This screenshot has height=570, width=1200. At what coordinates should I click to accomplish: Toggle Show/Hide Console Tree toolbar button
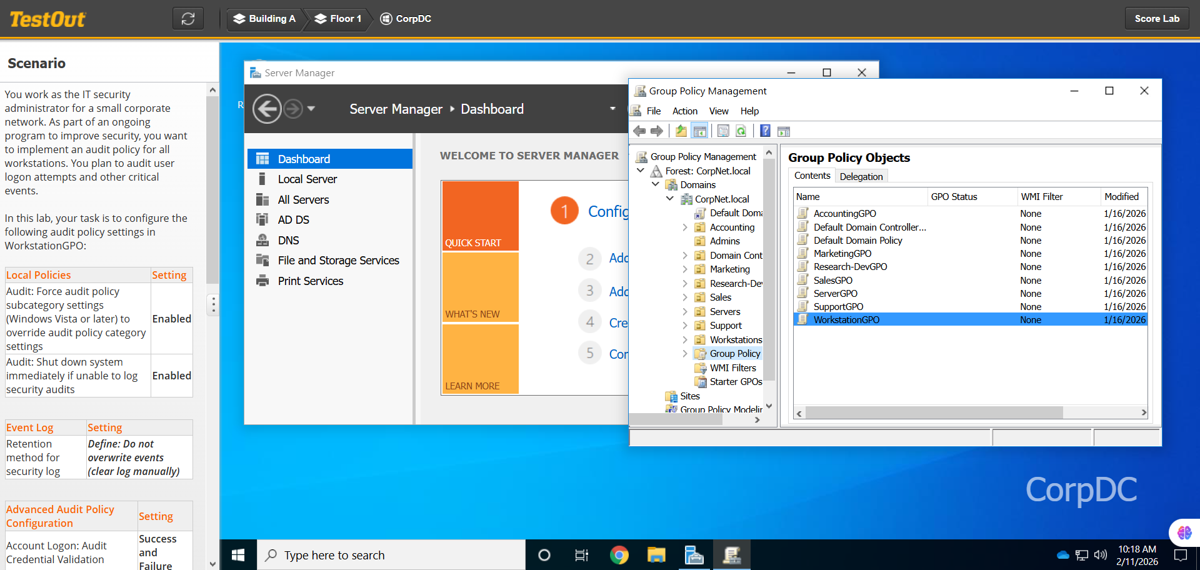700,131
